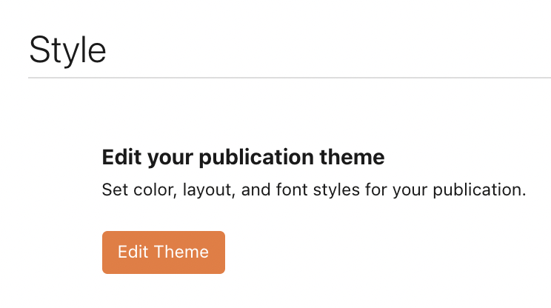Click the word 'layout' in the description text
Screen dimensions: 551x308
pos(208,191)
